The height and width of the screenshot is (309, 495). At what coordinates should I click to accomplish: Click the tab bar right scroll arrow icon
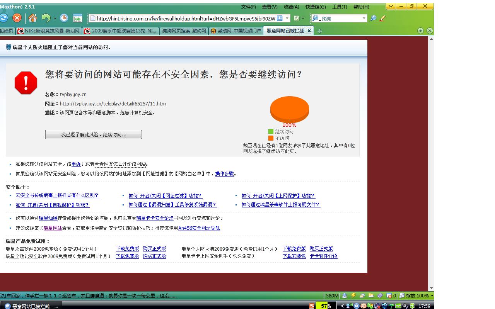(x=421, y=31)
